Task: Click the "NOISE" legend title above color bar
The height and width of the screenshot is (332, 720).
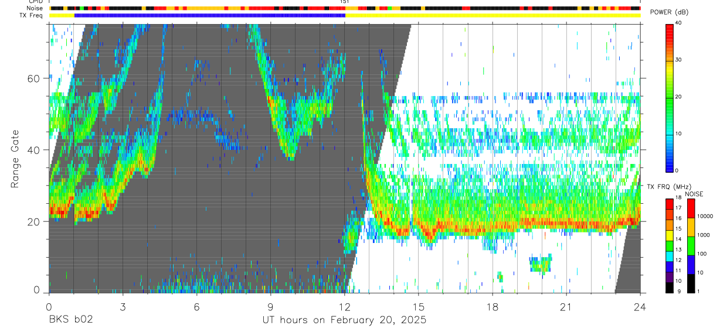Action: (694, 194)
